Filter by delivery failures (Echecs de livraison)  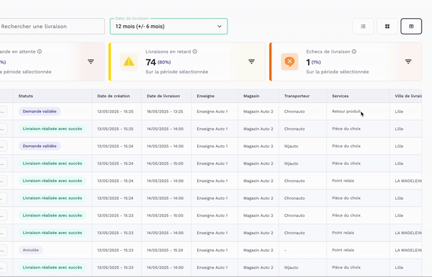pyautogui.click(x=408, y=62)
